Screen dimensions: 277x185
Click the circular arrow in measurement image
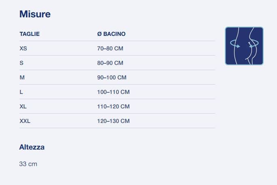click(244, 44)
